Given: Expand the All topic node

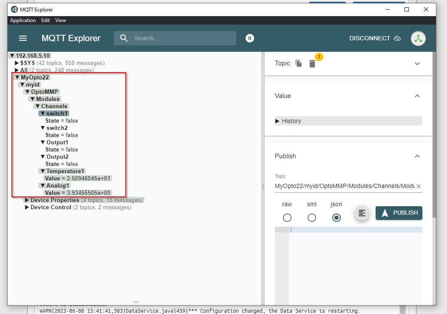Looking at the screenshot, I should pos(17,70).
